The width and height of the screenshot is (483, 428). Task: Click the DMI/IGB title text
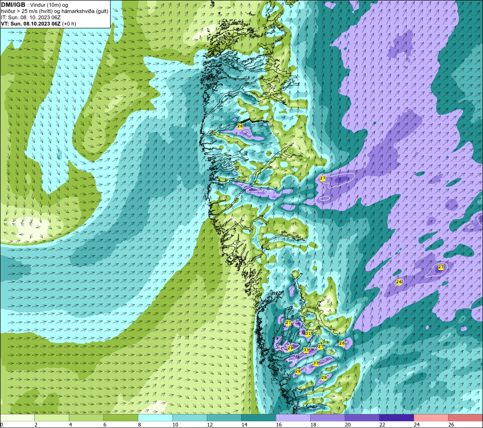point(13,5)
